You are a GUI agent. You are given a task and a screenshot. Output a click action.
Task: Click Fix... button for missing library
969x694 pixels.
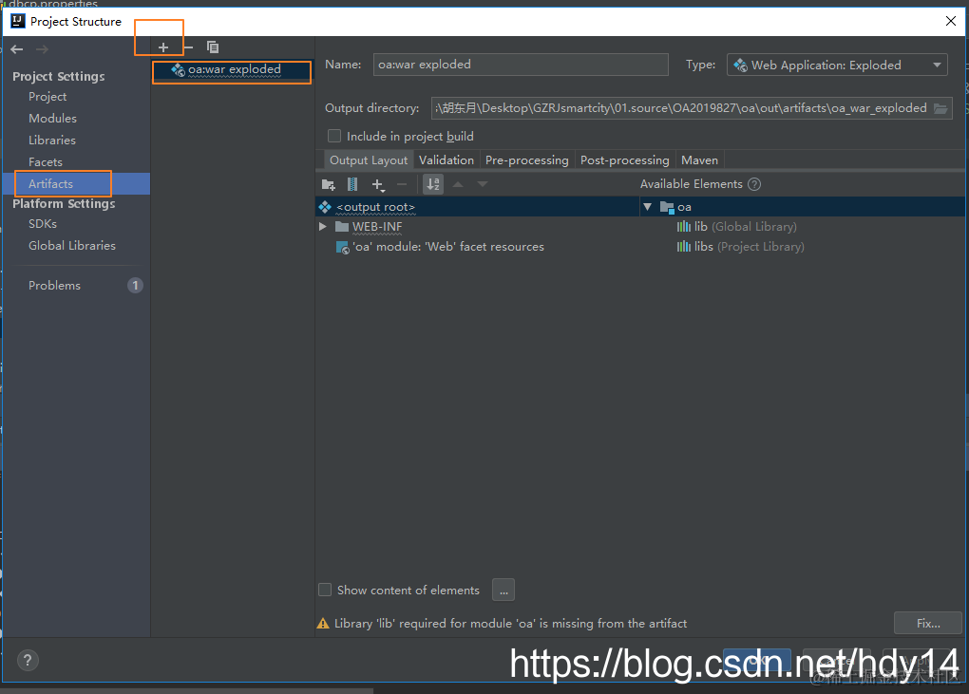pyautogui.click(x=927, y=623)
